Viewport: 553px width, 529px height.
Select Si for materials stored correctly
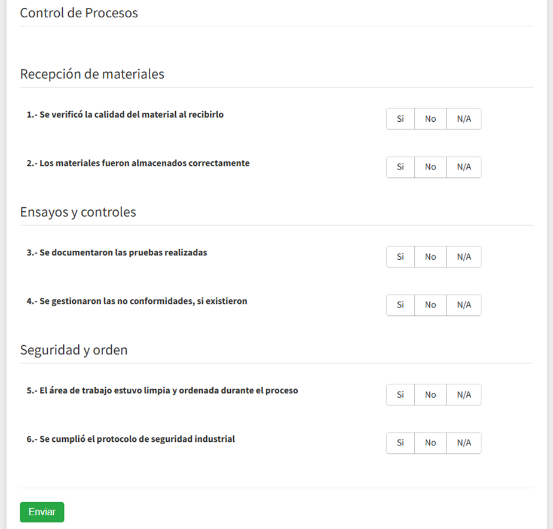tap(401, 167)
